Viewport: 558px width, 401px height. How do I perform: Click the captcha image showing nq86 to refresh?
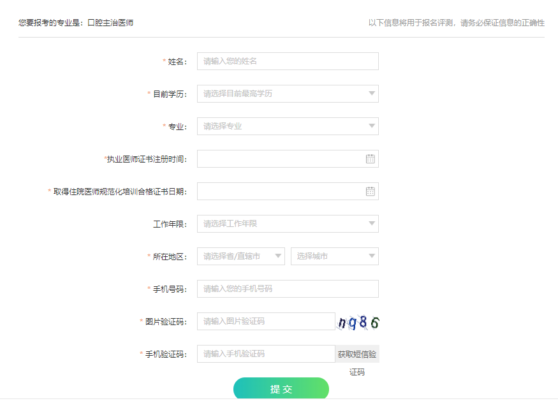358,321
